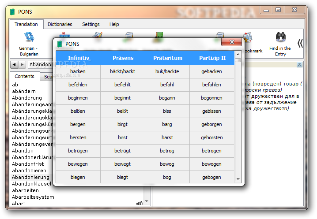Click the 'betrügen' infinitive cell
This screenshot has width=317, height=219.
[x=78, y=151]
